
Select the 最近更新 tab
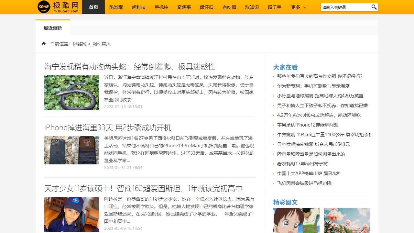[53, 28]
